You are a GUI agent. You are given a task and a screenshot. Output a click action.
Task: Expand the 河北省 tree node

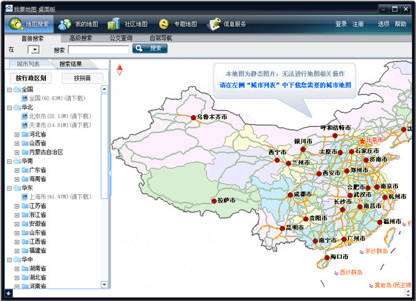tap(17, 135)
